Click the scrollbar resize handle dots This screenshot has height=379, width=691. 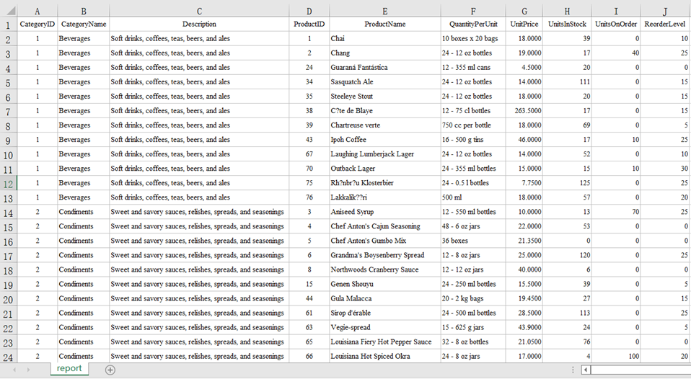pos(573,370)
